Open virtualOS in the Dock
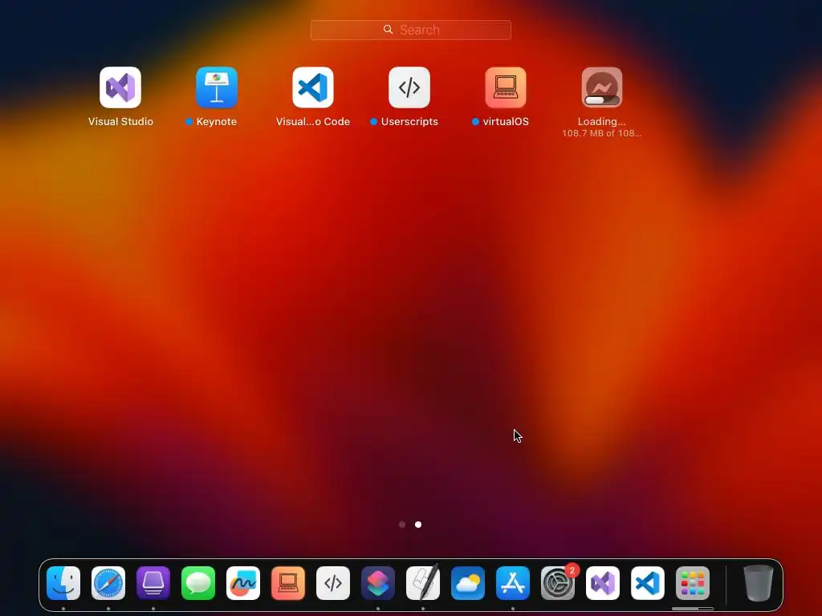 (x=288, y=583)
